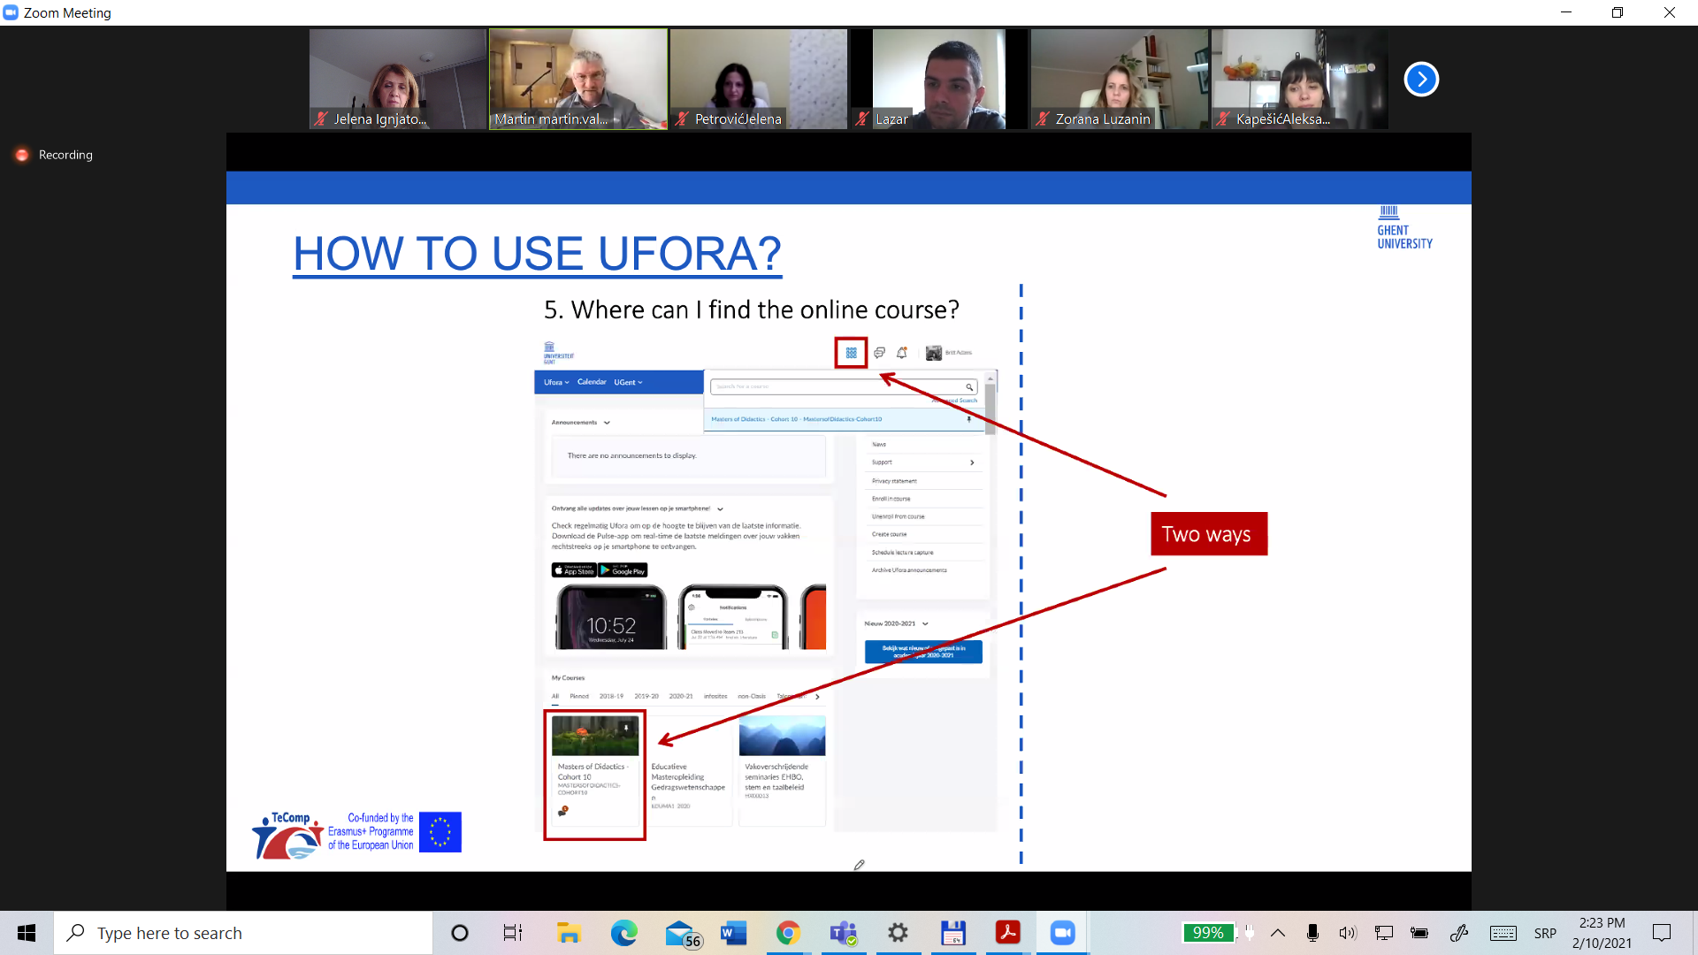Click the Ghent University logo
This screenshot has height=955, width=1698.
[x=1404, y=227]
